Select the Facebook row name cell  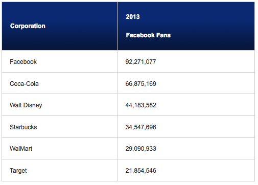tap(60, 61)
